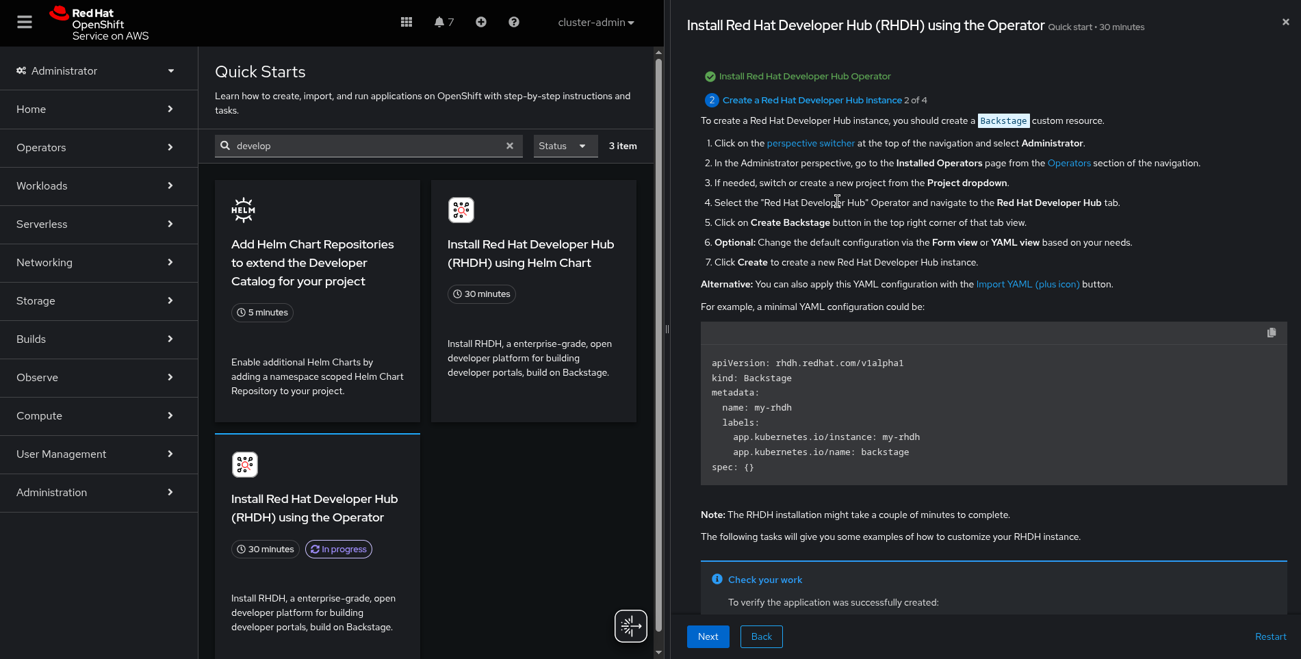
Task: Open the hamburger navigation menu
Action: tap(25, 23)
